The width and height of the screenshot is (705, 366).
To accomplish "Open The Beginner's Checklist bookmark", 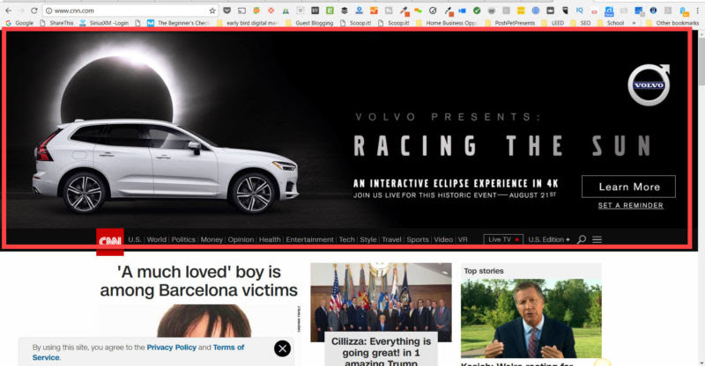I will click(179, 23).
